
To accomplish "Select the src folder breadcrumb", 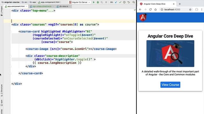I will 25,2.
